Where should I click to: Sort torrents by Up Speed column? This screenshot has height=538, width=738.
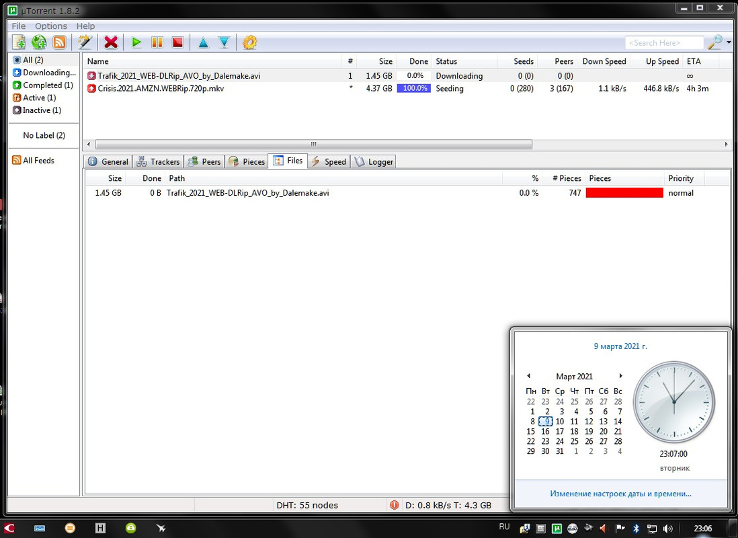click(x=657, y=61)
